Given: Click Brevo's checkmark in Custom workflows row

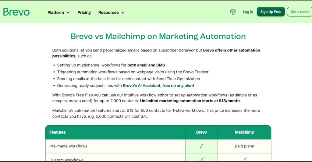Looking at the screenshot, I should (x=201, y=159).
